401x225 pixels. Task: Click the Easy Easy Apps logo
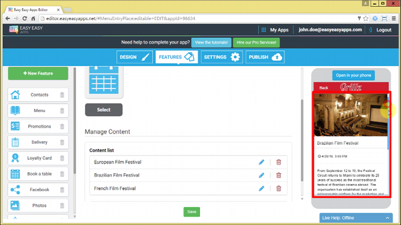[x=26, y=29]
